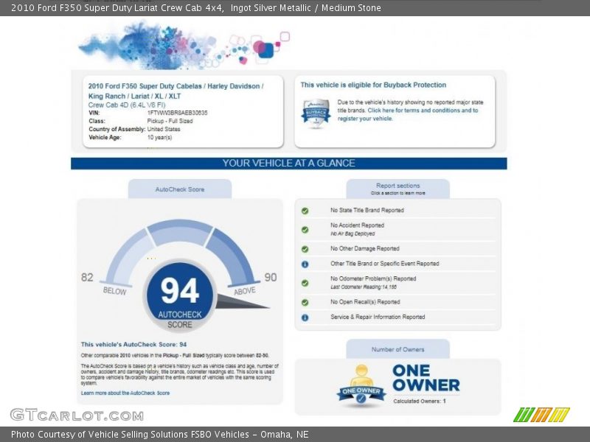Click 'This vehicle's AutoCheck Score: 94' text
The image size is (590, 442).
pyautogui.click(x=133, y=344)
